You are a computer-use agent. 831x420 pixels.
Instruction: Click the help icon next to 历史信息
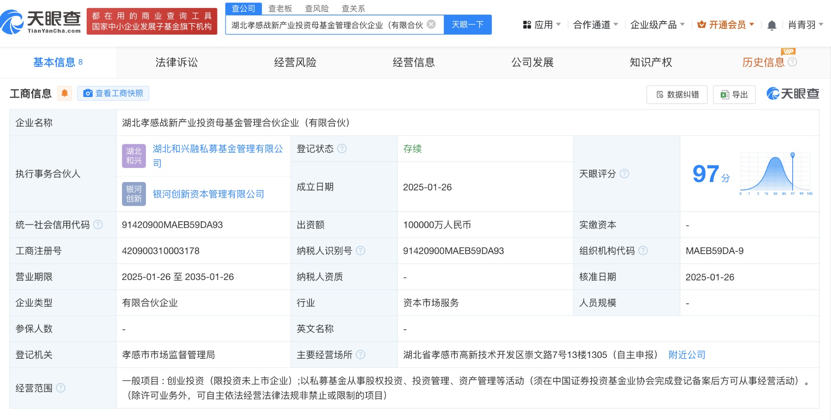[792, 62]
